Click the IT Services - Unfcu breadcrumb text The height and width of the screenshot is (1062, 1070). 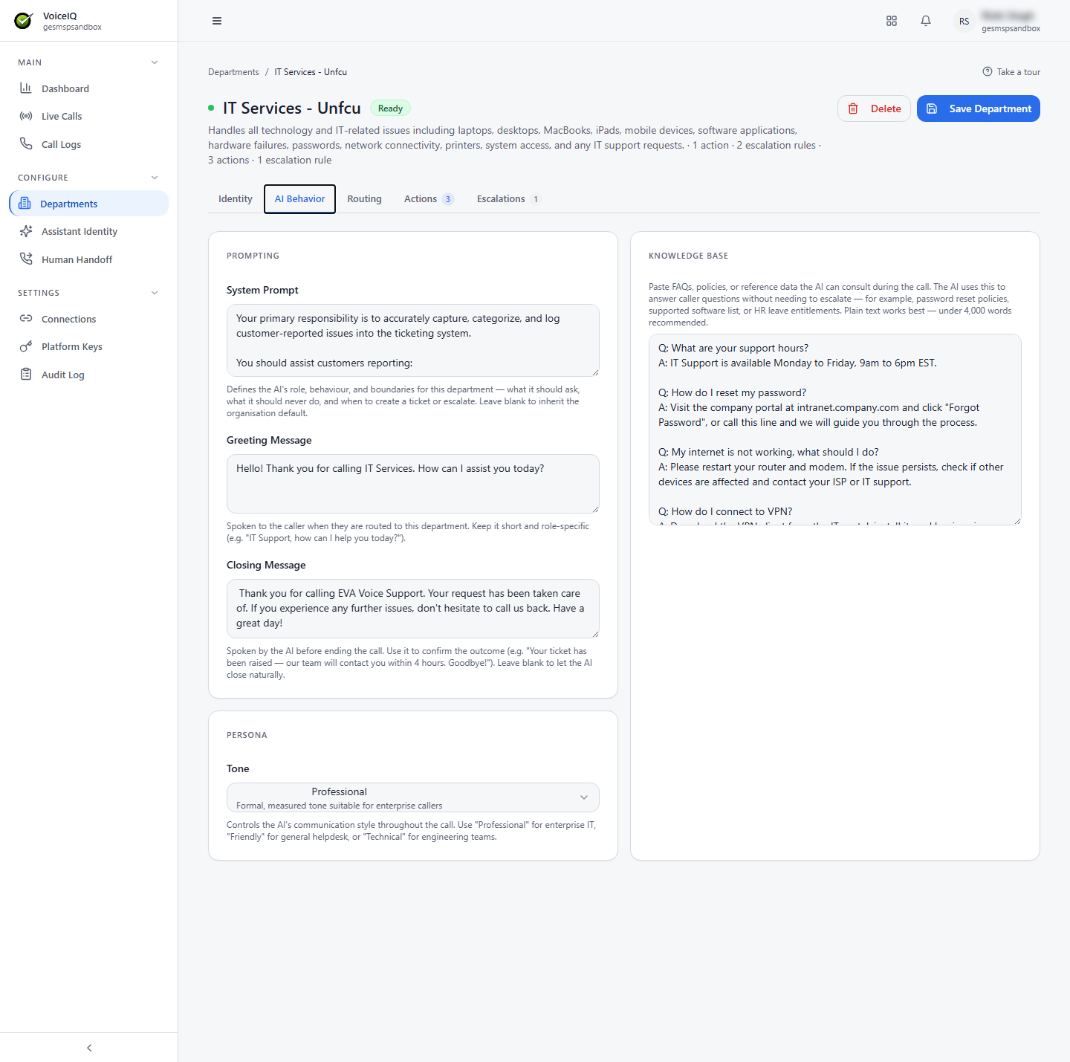[311, 72]
